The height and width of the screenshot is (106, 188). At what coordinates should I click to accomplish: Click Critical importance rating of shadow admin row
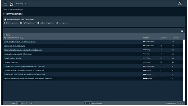[147, 79]
